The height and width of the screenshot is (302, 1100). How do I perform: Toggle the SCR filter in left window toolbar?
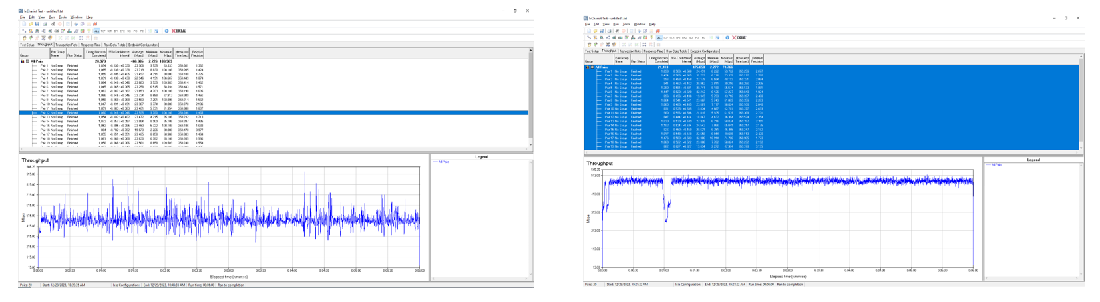[x=110, y=31]
